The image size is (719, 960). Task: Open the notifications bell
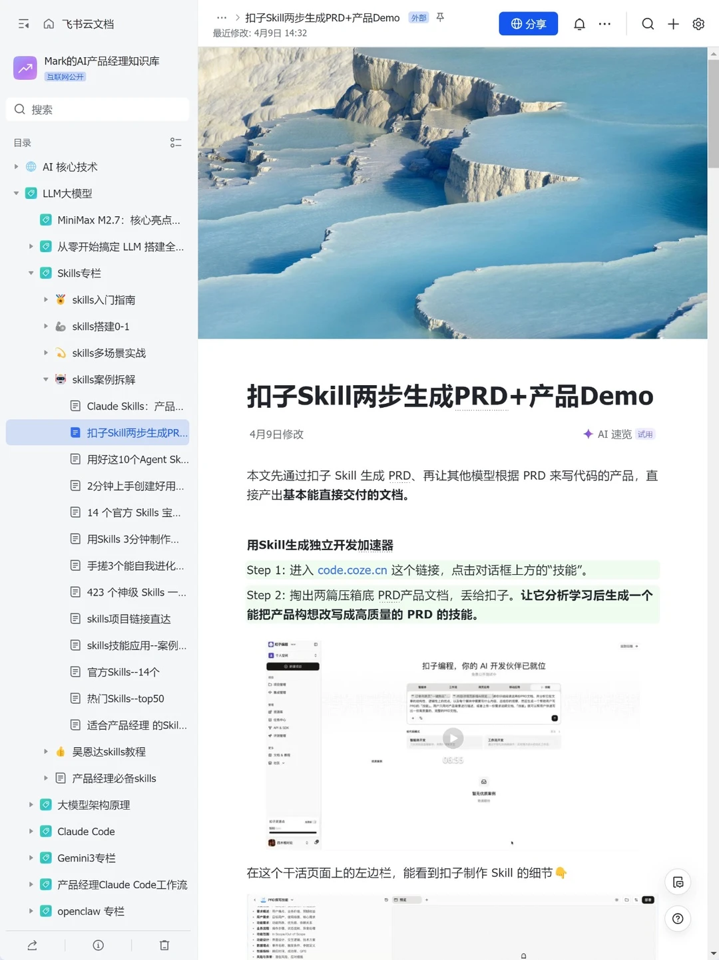(x=579, y=24)
